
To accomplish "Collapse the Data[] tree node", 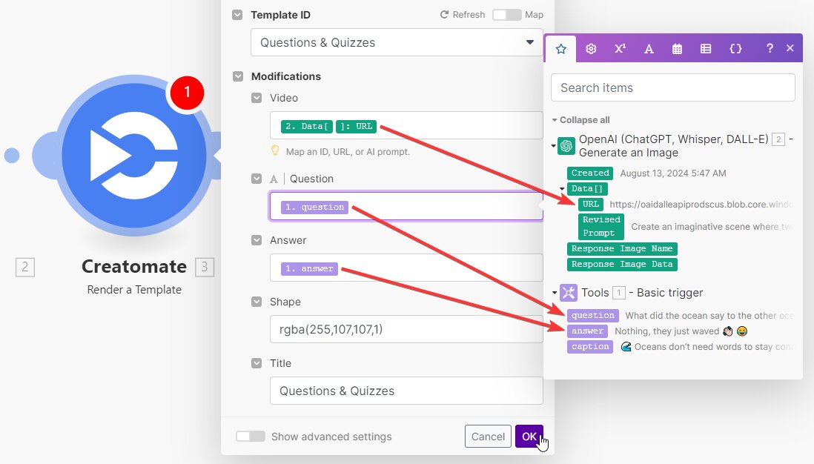I will (x=560, y=188).
